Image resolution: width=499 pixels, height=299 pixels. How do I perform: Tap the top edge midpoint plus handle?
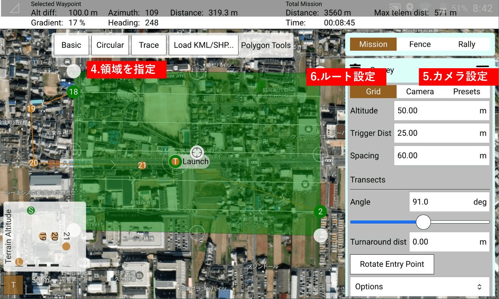click(197, 72)
